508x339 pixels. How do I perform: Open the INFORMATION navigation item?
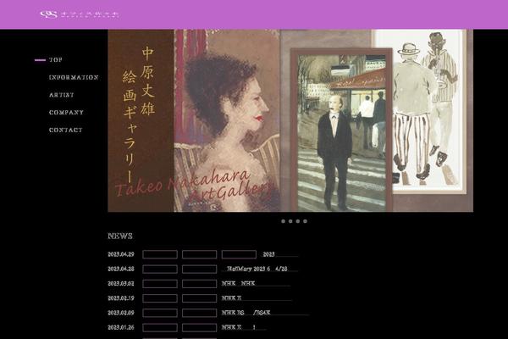(74, 77)
